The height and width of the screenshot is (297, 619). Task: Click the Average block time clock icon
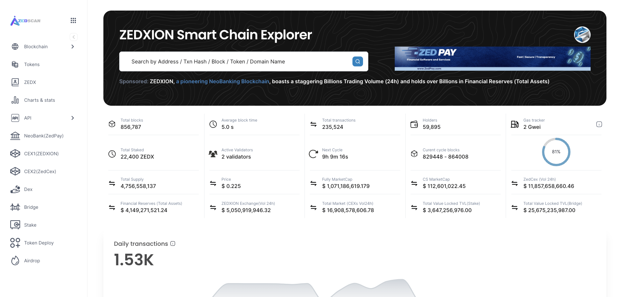[213, 124]
